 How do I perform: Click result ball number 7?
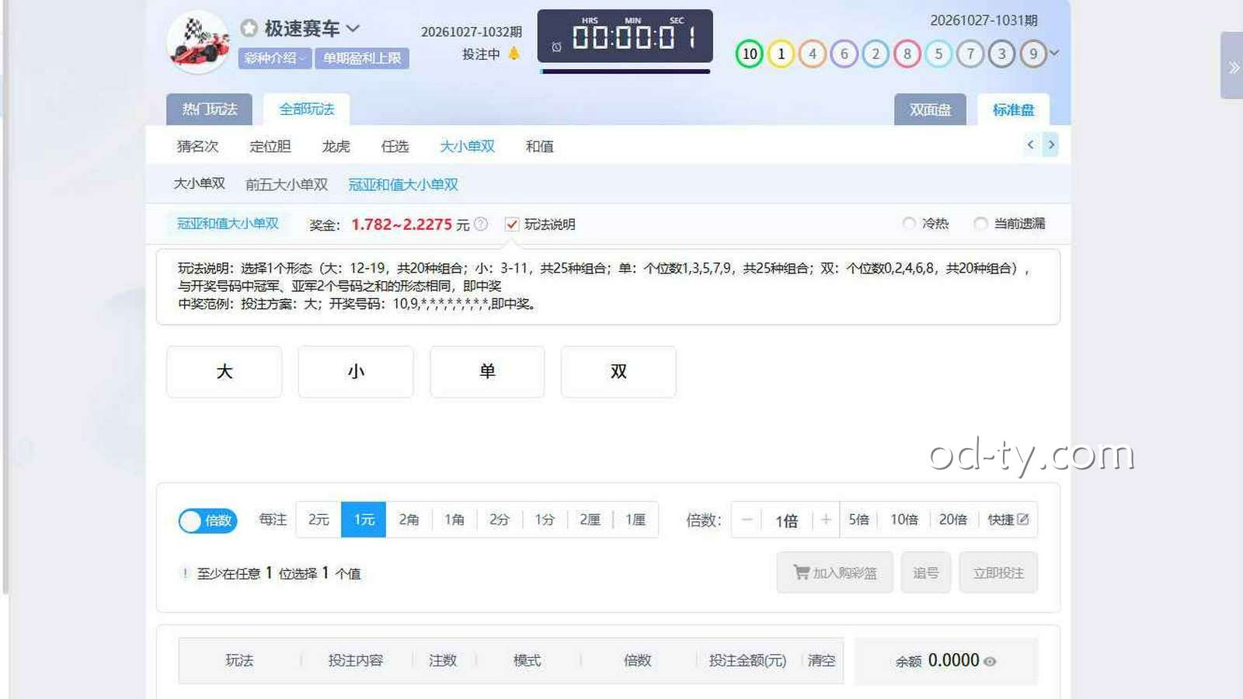[x=970, y=54]
